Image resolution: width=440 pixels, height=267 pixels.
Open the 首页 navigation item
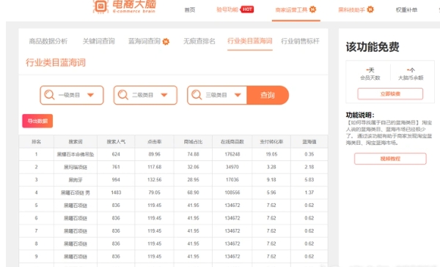[190, 10]
